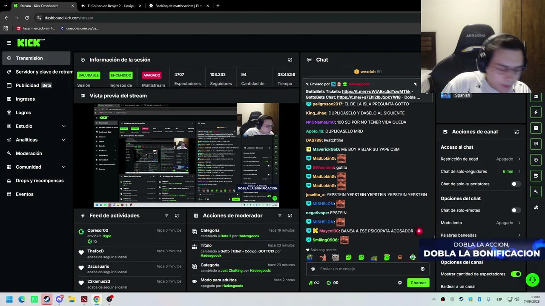Disable Mostrar cantidad de espectadores
The image size is (545, 306).
516,274
